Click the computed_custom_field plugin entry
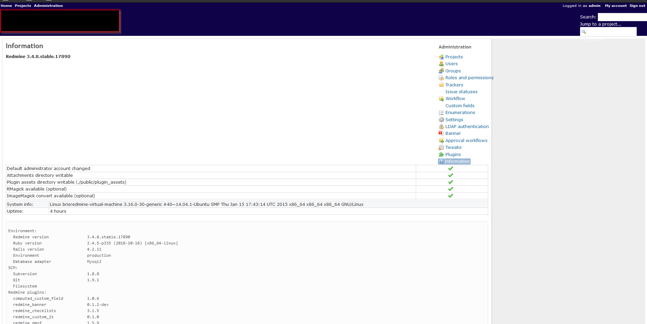Image resolution: width=647 pixels, height=324 pixels. point(38,299)
